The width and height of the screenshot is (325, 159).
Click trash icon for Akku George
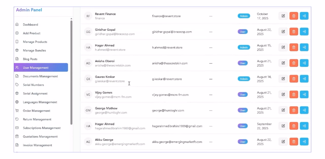(x=294, y=142)
